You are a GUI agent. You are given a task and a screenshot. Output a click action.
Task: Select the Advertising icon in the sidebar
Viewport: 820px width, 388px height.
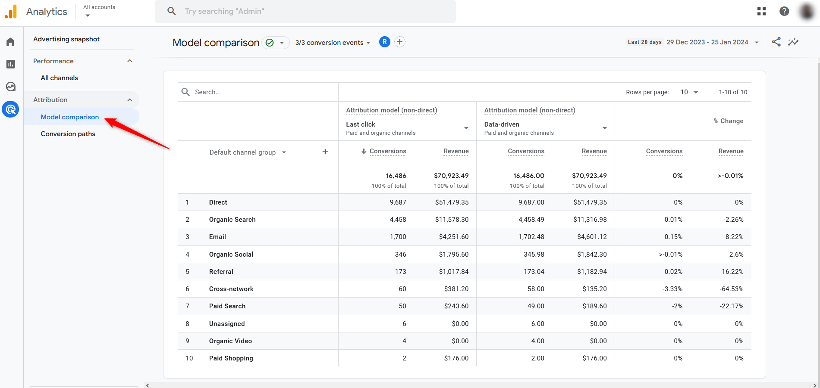[11, 109]
